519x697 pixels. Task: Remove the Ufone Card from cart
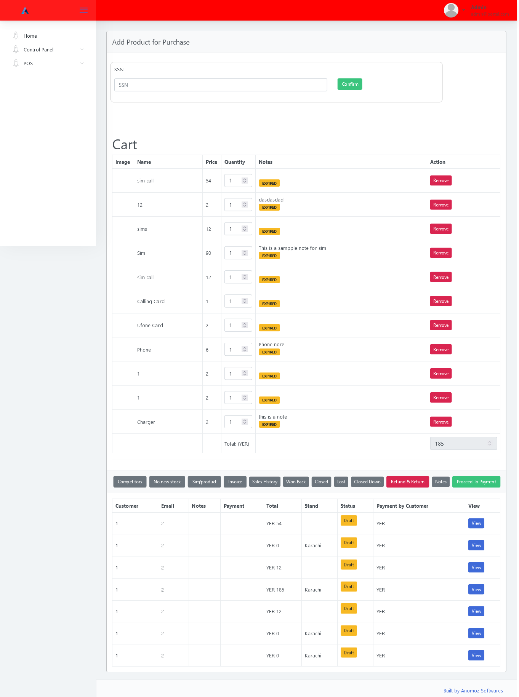(441, 325)
